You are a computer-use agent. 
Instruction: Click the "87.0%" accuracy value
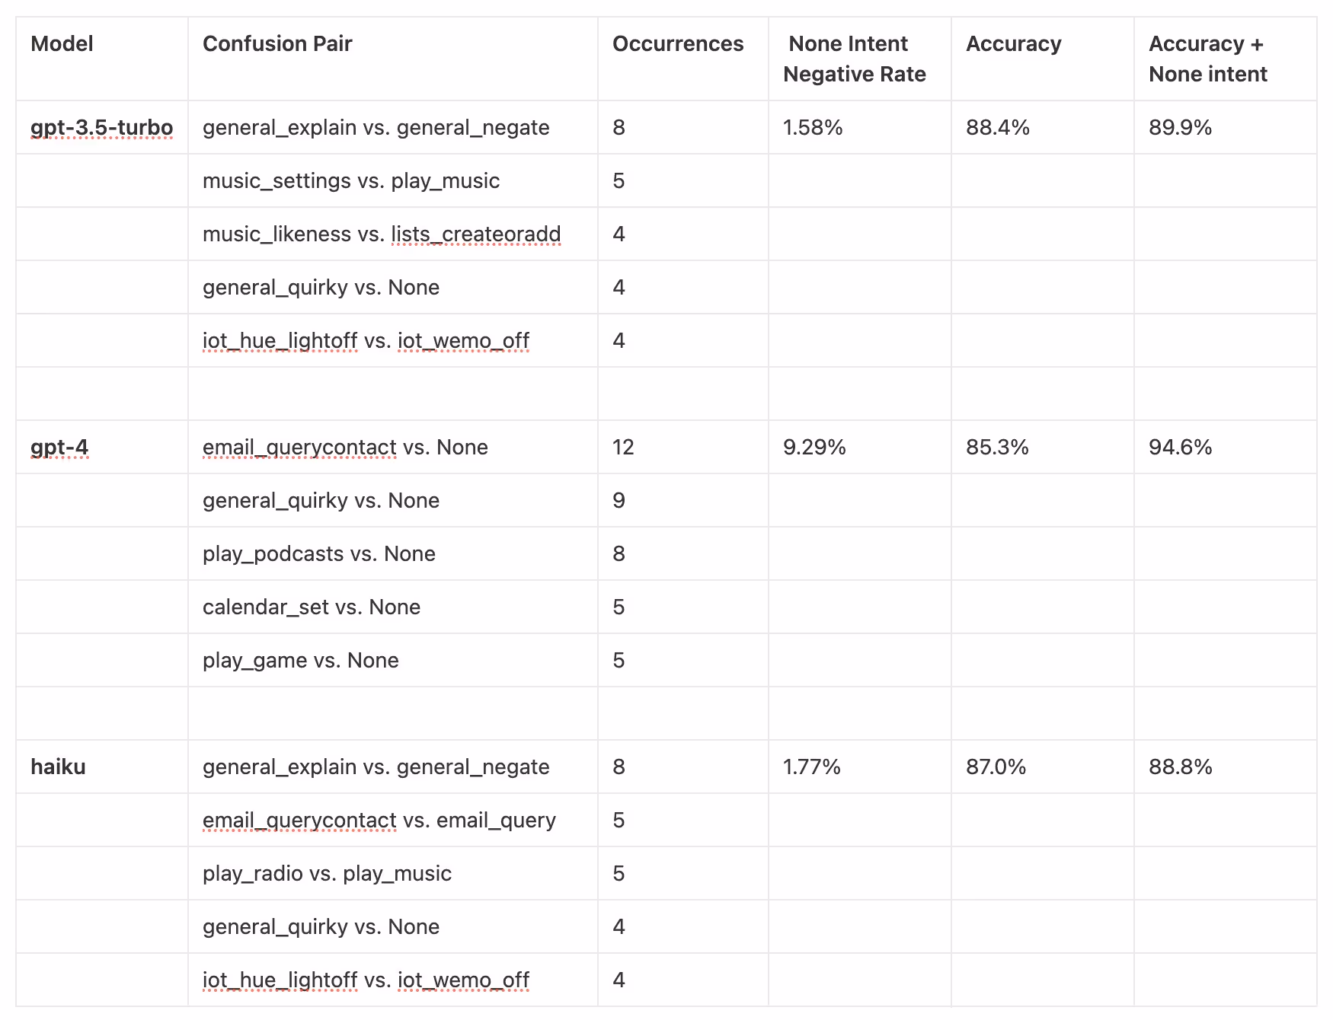click(996, 767)
